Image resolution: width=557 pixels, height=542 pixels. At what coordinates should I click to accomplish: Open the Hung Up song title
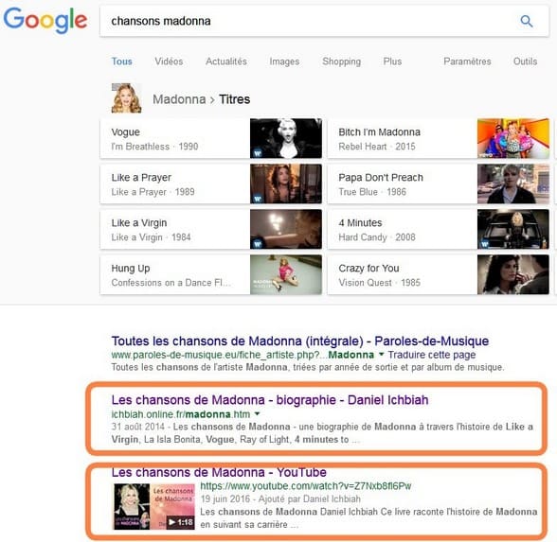click(x=131, y=269)
